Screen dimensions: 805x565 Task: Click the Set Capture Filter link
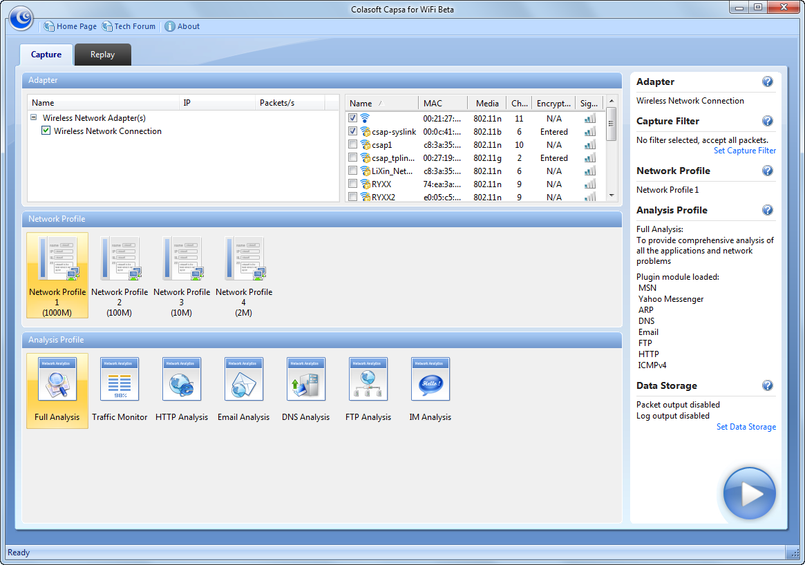click(x=745, y=151)
